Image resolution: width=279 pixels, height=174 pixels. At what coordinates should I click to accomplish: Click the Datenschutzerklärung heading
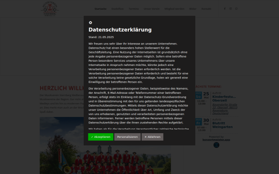(x=120, y=30)
